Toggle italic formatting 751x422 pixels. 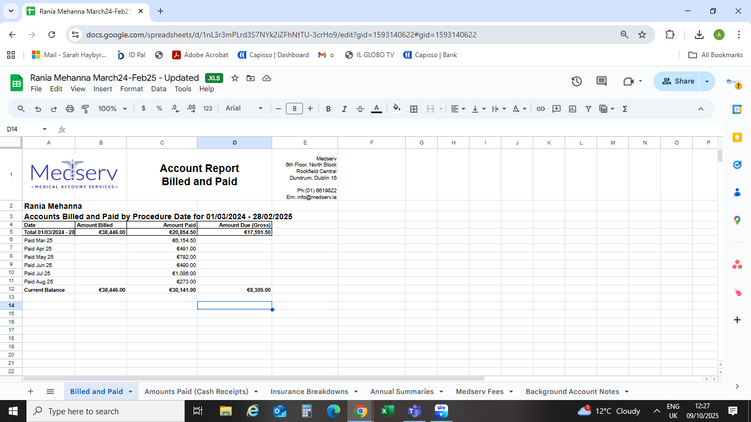(x=344, y=109)
